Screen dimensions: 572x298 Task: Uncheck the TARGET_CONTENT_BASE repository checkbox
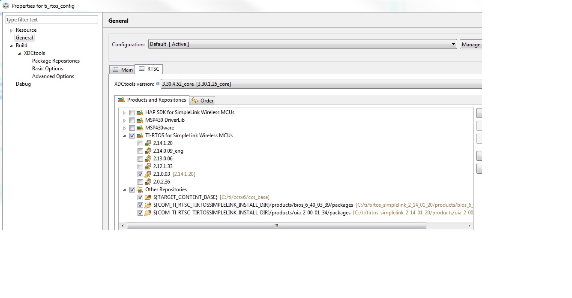click(140, 197)
